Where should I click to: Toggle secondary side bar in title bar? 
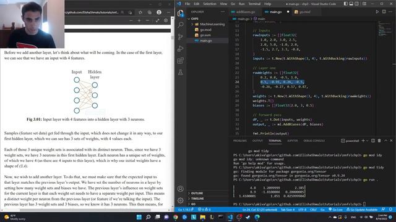point(356,4)
